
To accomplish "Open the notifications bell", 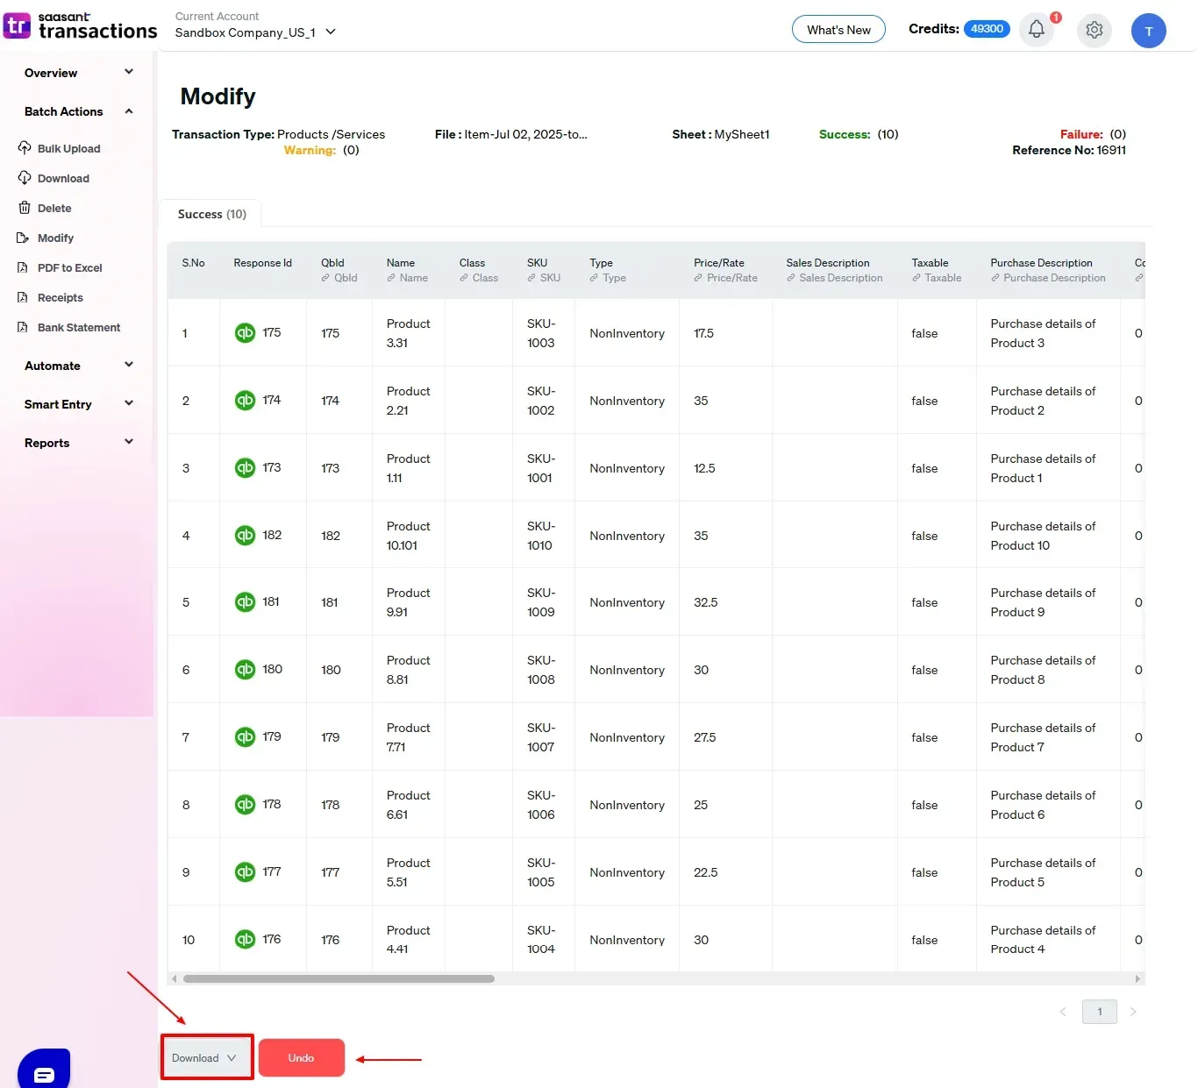I will [x=1037, y=30].
